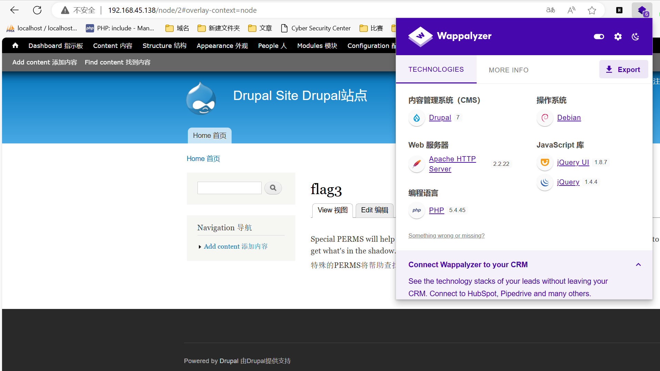Open the Wappalyzer extension icon
The width and height of the screenshot is (660, 371).
(642, 10)
